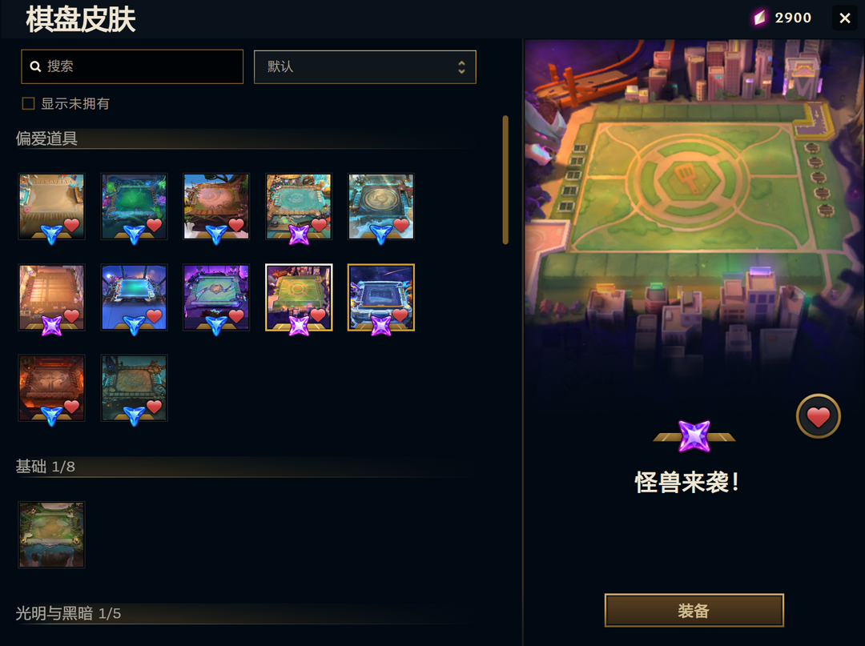Select the basic green default arena thumbnail

[51, 534]
